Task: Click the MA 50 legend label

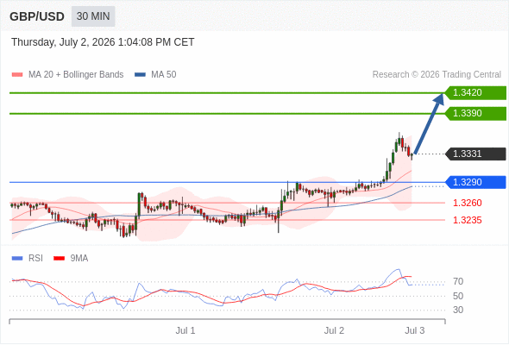Action: [x=164, y=75]
